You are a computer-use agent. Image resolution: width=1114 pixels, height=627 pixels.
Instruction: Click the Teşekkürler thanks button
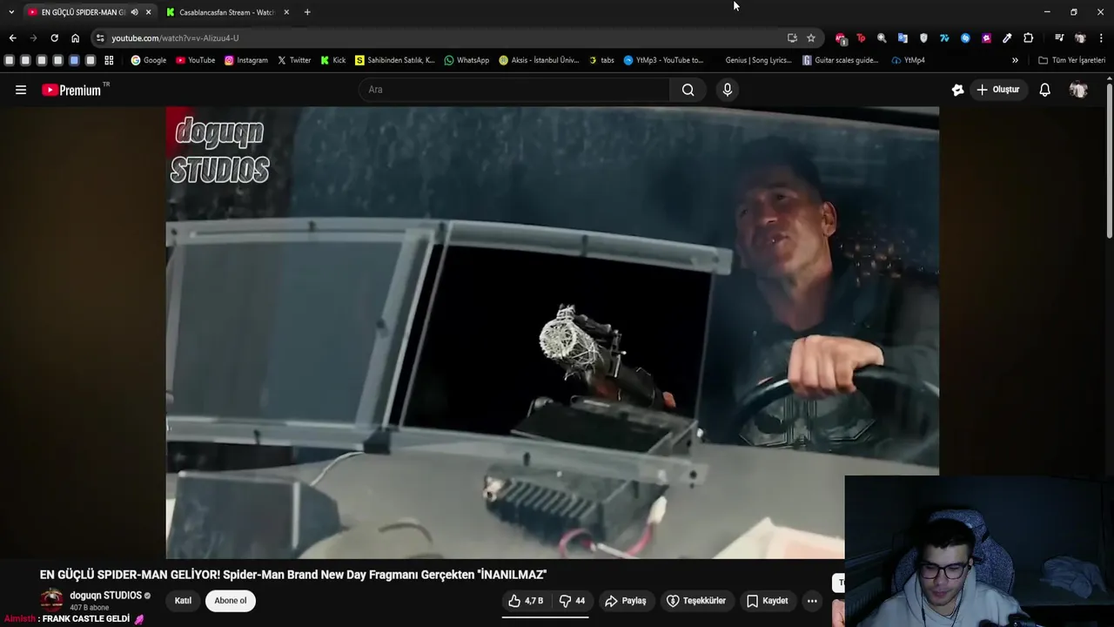point(696,601)
